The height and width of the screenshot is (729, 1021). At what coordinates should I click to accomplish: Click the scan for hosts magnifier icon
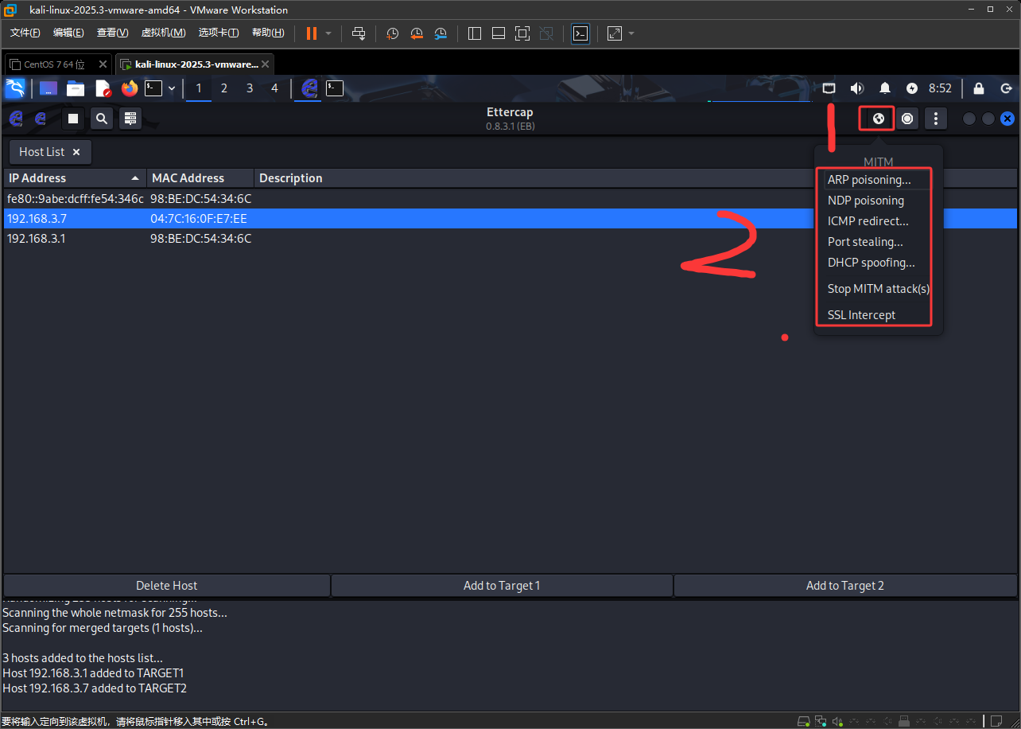tap(102, 119)
